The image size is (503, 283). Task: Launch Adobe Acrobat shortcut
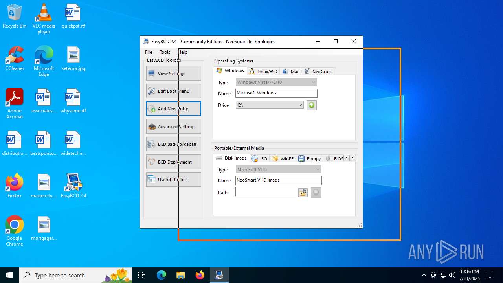(x=15, y=104)
